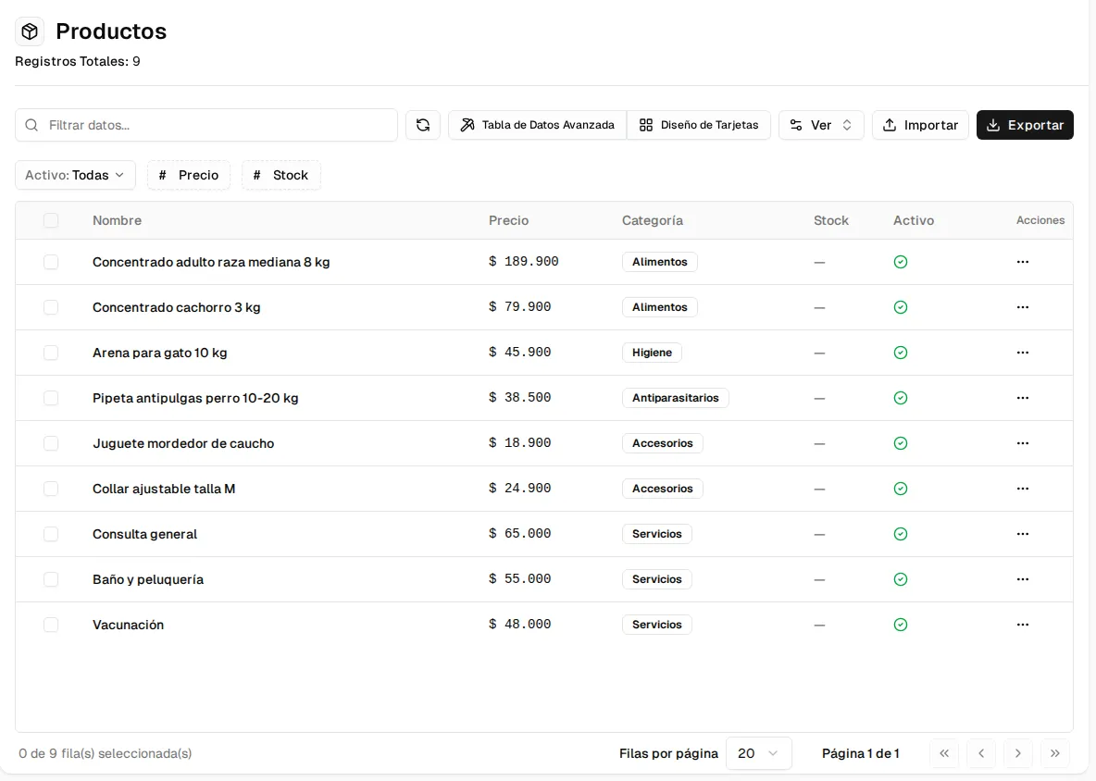
Task: Open actions menu for Juguete mordedor de caucho
Action: [1023, 443]
